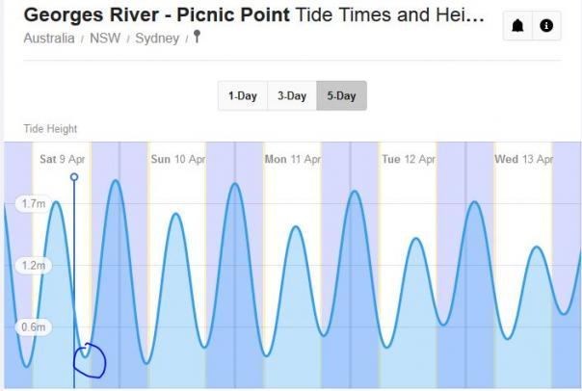Click the 1.7m tide height label
The image size is (582, 391).
(x=32, y=204)
